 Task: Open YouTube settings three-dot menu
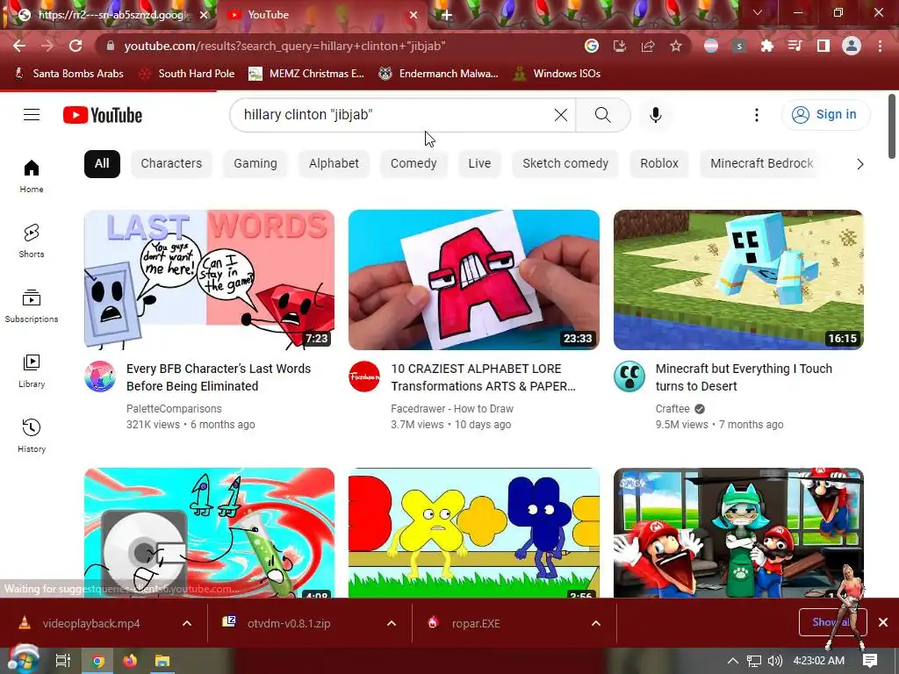point(756,115)
